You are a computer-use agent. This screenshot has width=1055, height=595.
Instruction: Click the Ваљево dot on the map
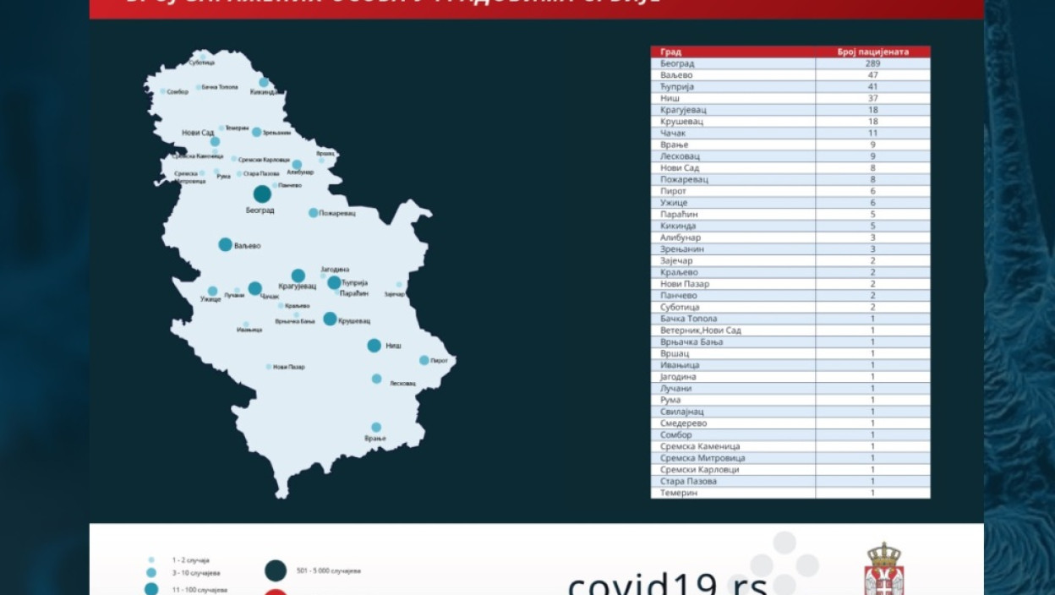[x=225, y=244]
